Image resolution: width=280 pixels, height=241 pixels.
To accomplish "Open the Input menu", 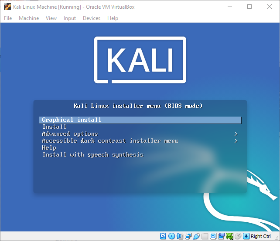I will [x=70, y=18].
